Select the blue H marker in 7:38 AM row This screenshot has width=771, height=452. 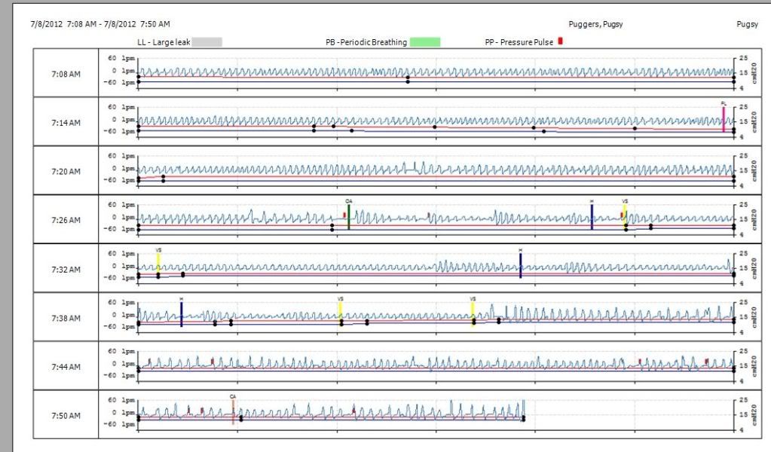coord(182,314)
